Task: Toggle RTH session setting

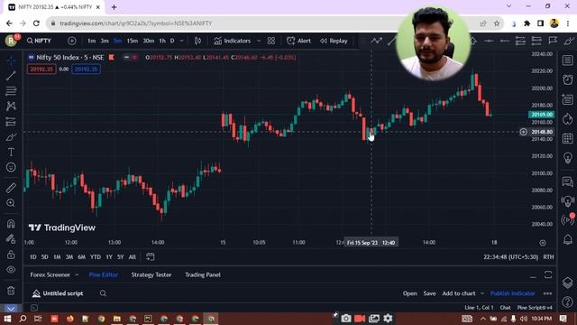Action: tap(548, 256)
